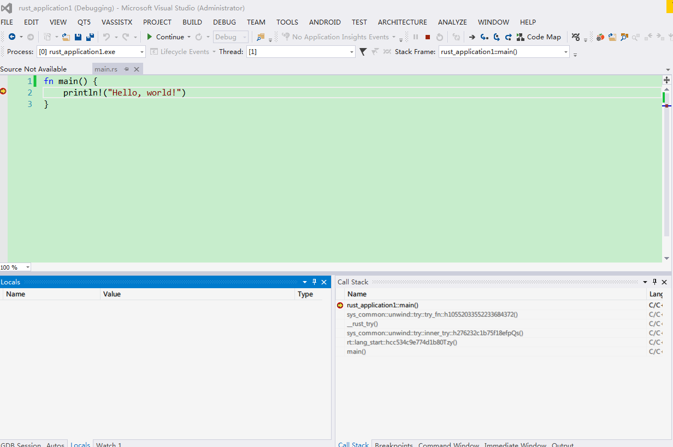Select rt::lang_start frame in Call Stack
The height and width of the screenshot is (447, 673).
(402, 342)
